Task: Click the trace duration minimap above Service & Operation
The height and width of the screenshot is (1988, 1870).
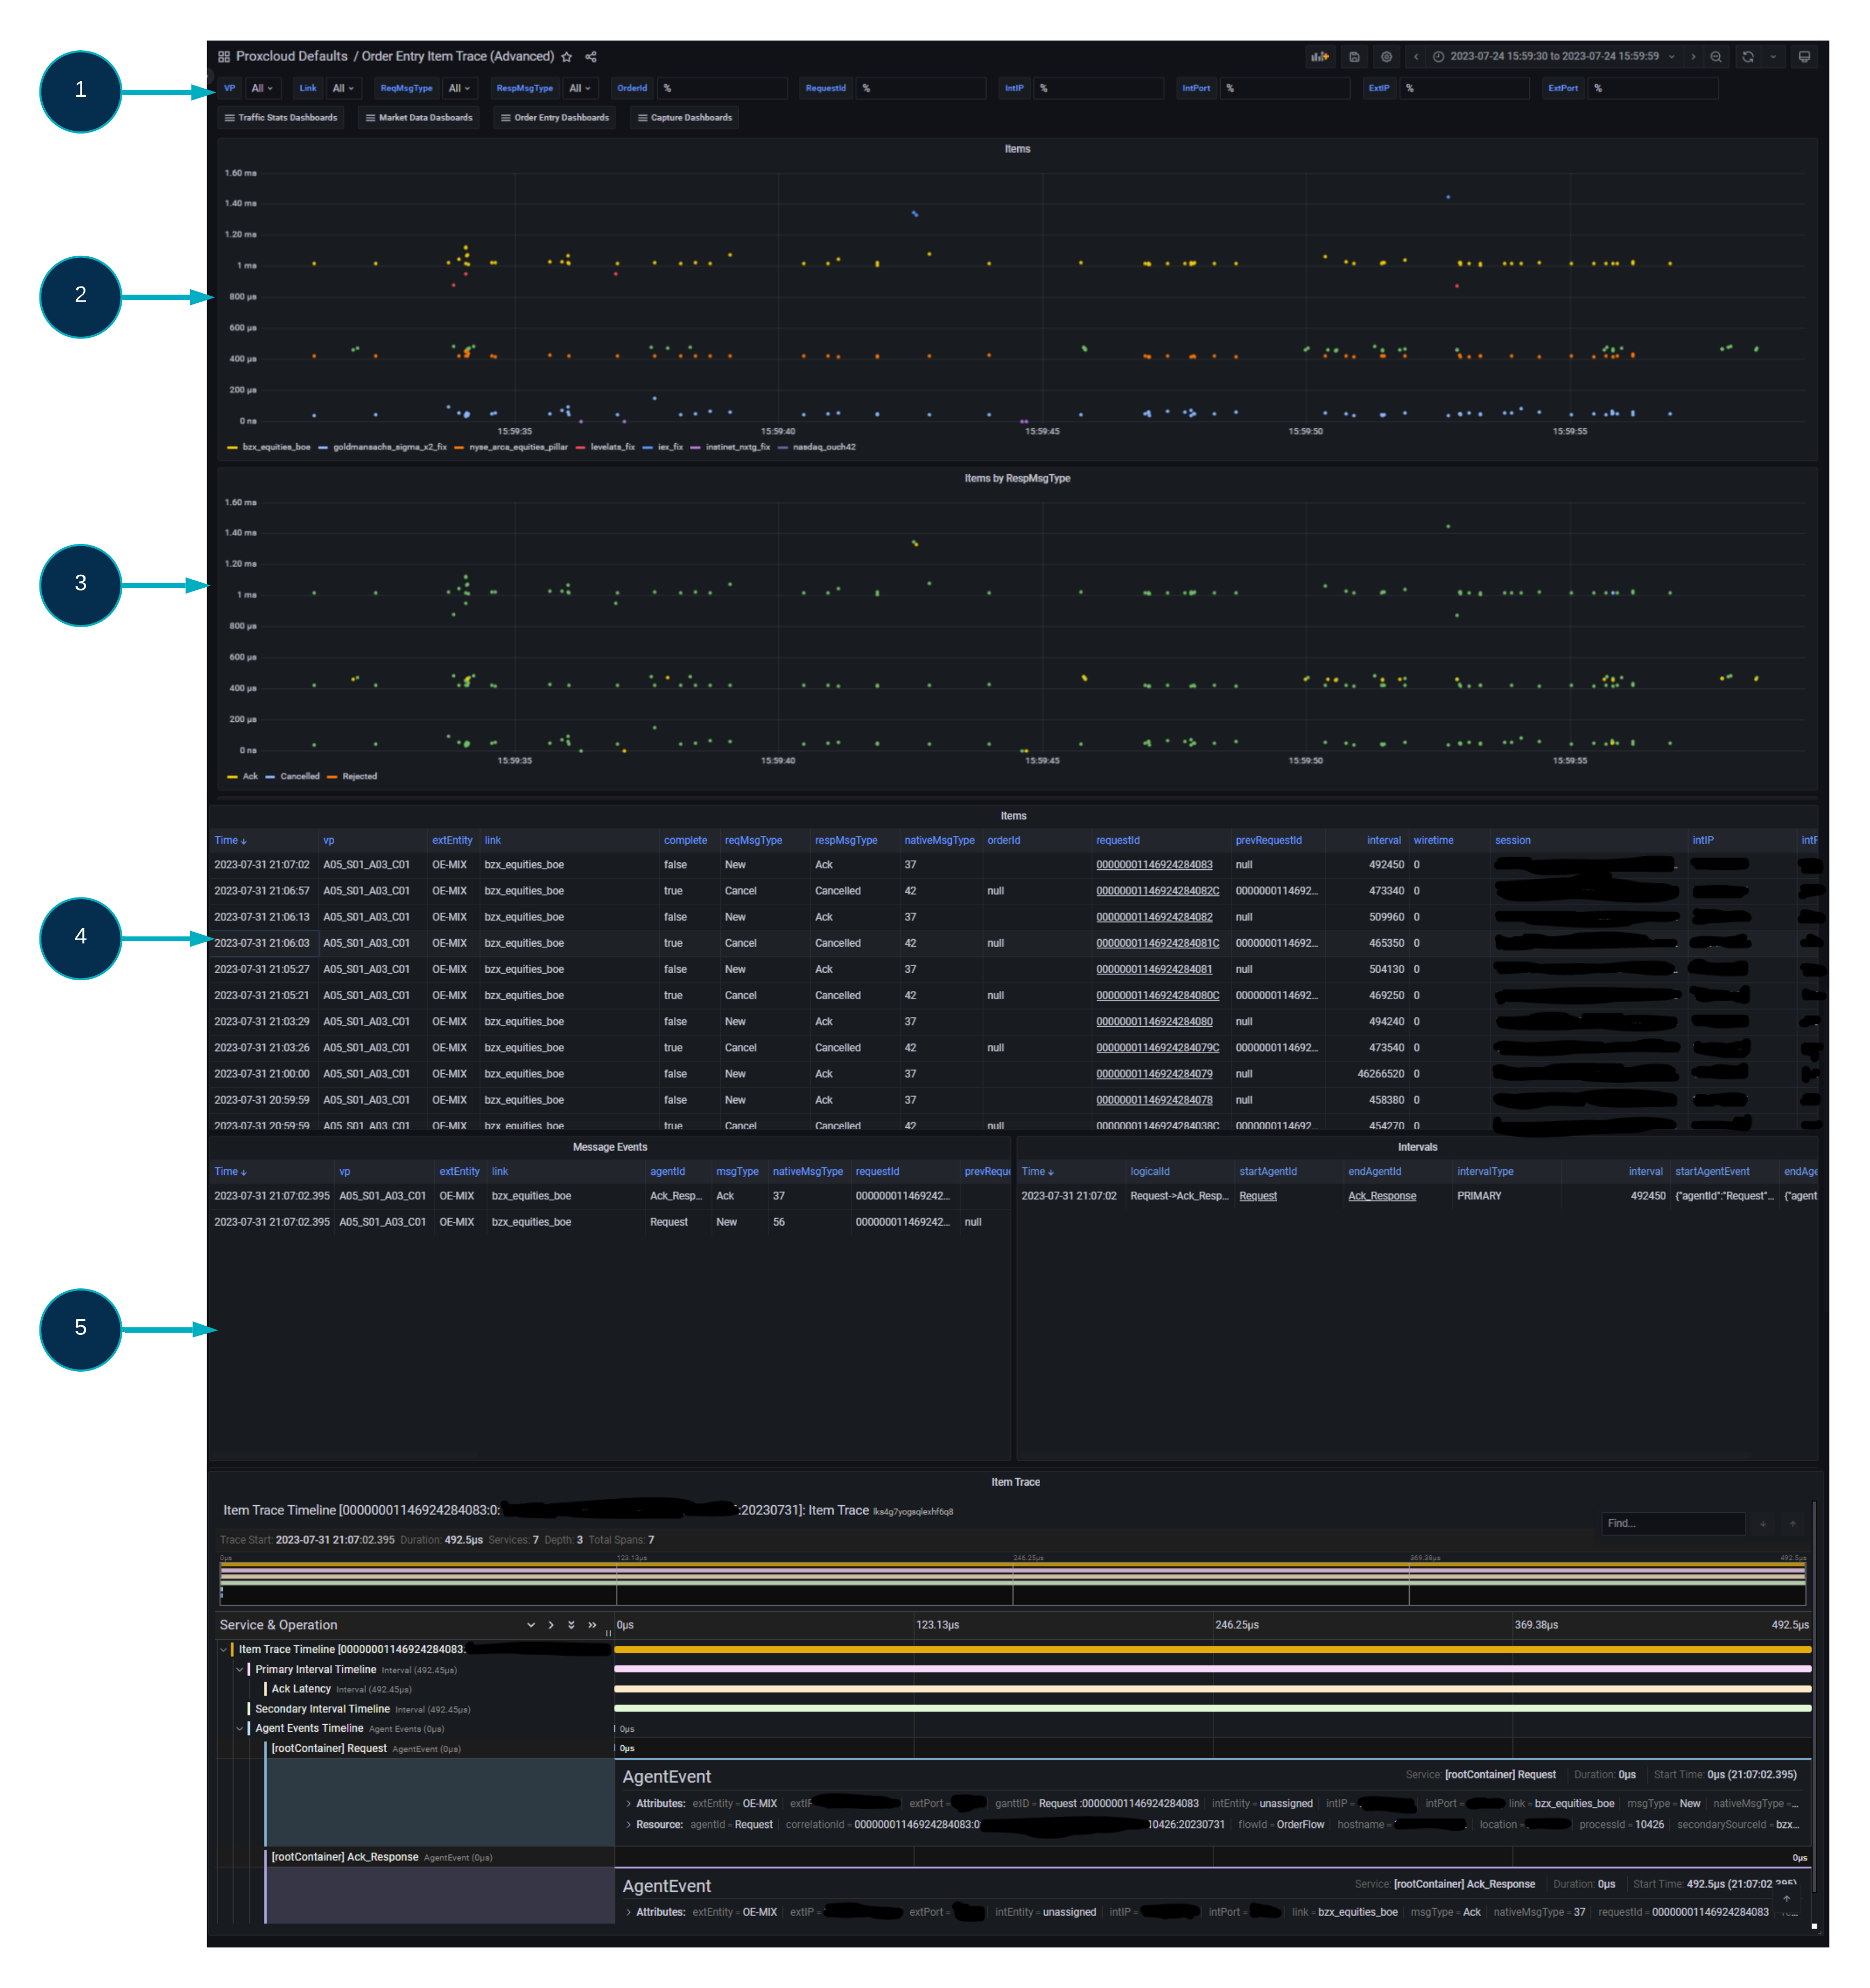Action: click(1015, 1577)
